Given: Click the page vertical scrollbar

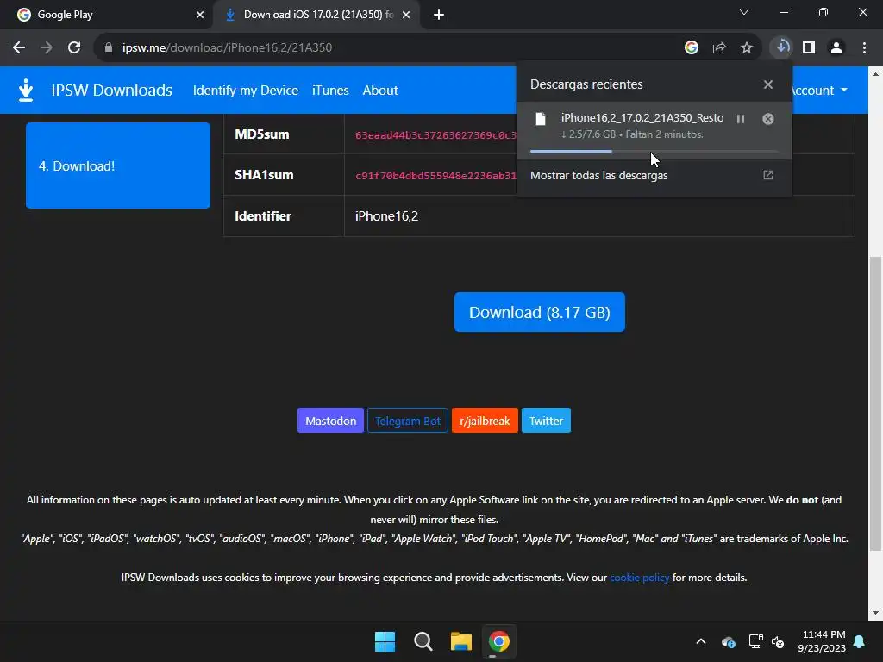Looking at the screenshot, I should point(875,403).
